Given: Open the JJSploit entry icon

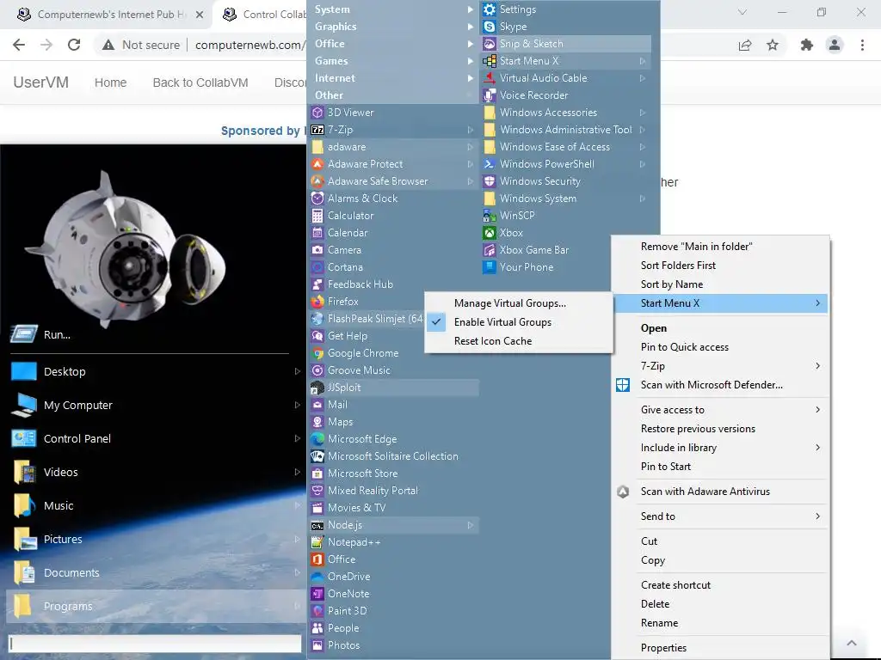Looking at the screenshot, I should pos(317,388).
